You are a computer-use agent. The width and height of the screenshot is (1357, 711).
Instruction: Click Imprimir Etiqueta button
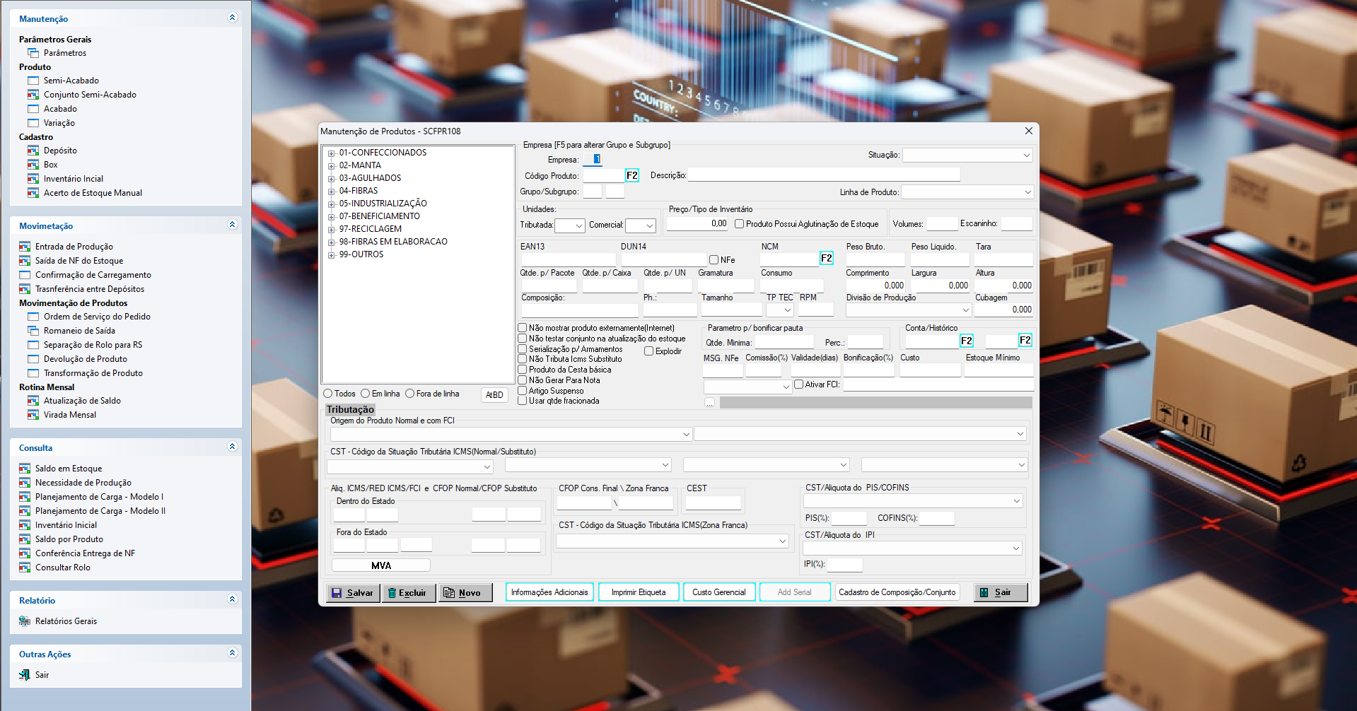point(639,592)
